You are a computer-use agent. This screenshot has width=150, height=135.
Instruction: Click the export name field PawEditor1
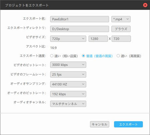[x=80, y=19]
